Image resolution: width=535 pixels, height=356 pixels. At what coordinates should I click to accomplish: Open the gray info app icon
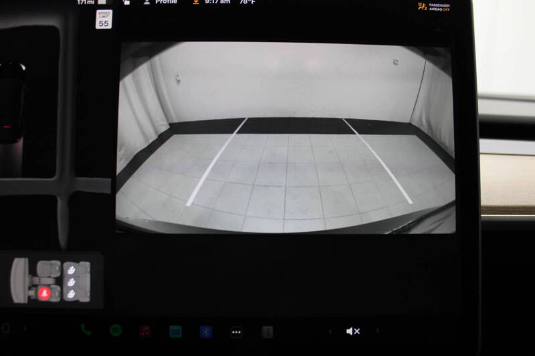coord(267,332)
